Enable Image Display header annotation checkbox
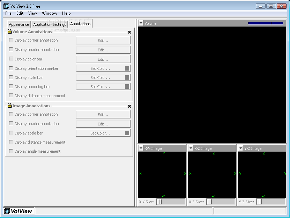This screenshot has width=290, height=218. [x=11, y=124]
